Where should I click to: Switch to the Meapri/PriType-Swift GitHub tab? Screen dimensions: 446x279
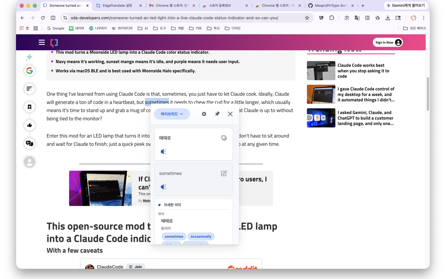tap(331, 6)
